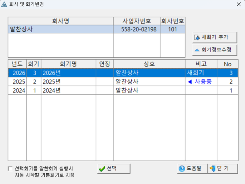Screen dimensions: 245x184
Task: Select company row 알찬상사
Action: (x=97, y=29)
